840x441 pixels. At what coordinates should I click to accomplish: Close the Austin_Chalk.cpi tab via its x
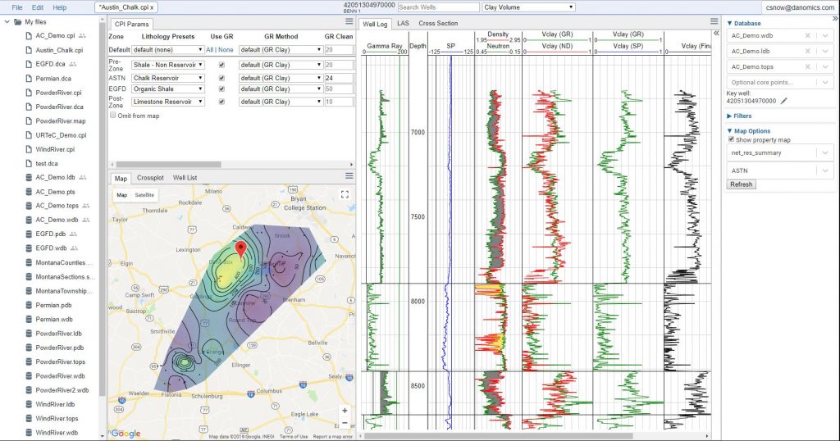tap(152, 7)
